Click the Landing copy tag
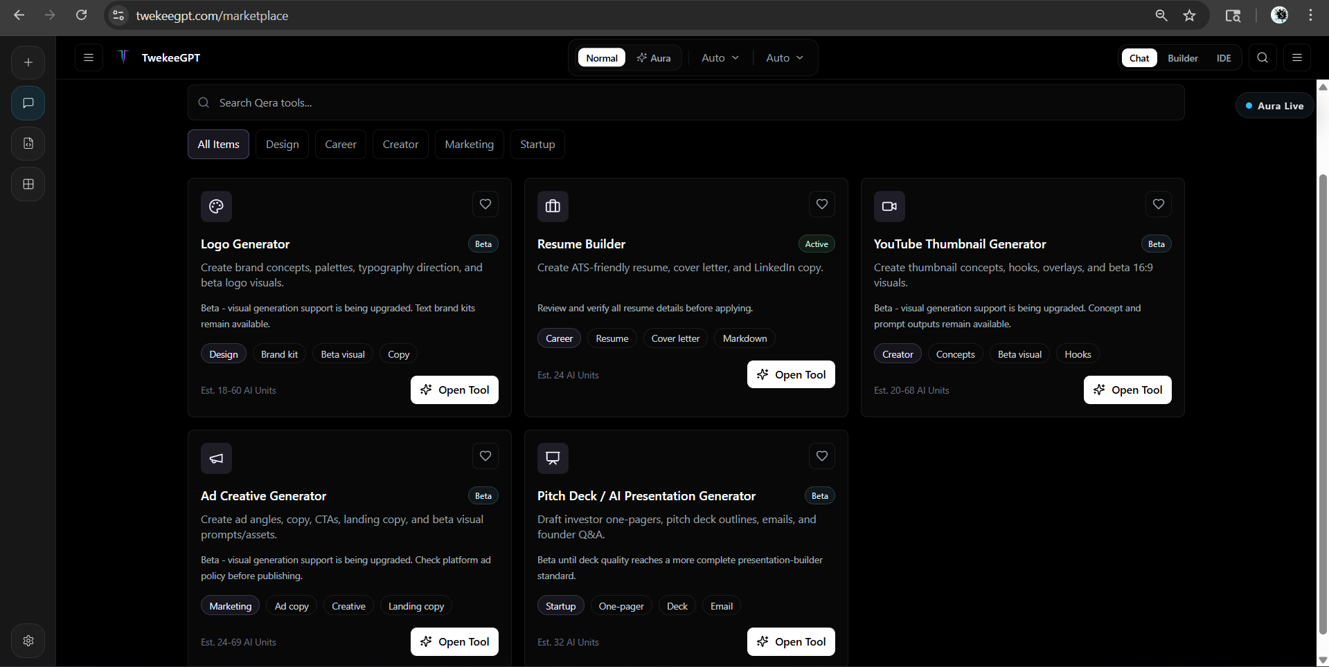This screenshot has height=667, width=1329. click(416, 606)
